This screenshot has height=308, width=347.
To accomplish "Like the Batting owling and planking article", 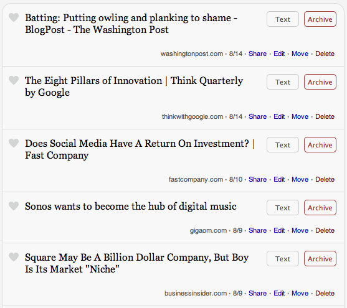I will click(x=14, y=17).
